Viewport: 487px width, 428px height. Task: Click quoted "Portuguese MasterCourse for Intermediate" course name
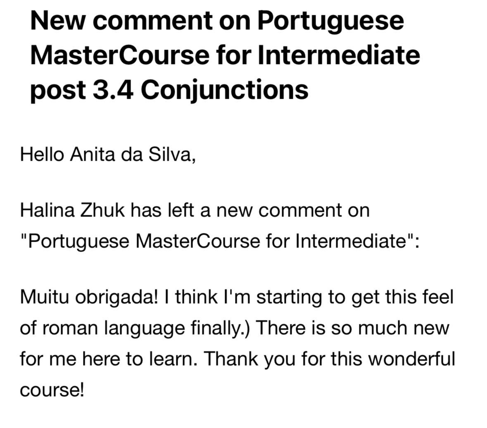(217, 241)
